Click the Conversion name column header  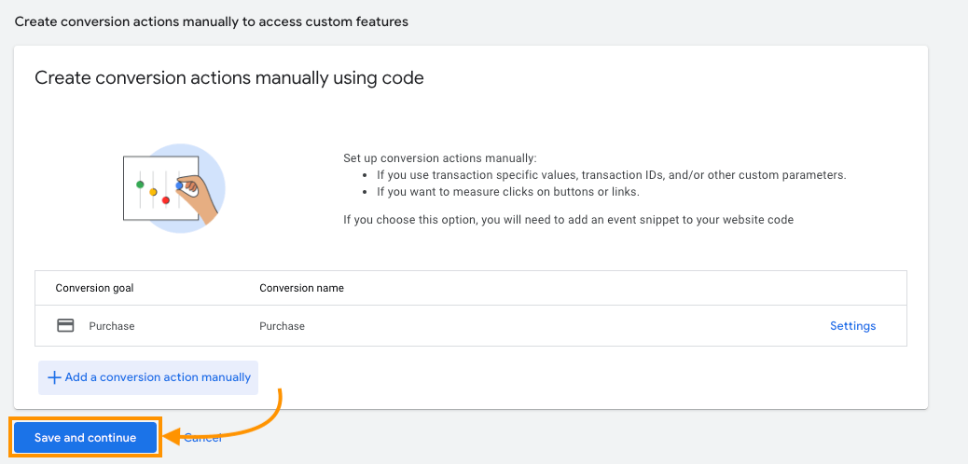pyautogui.click(x=301, y=288)
